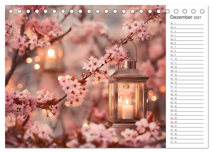The height and width of the screenshot is (153, 213).
Task: Select the Fr 10 date row
Action: 187,59
